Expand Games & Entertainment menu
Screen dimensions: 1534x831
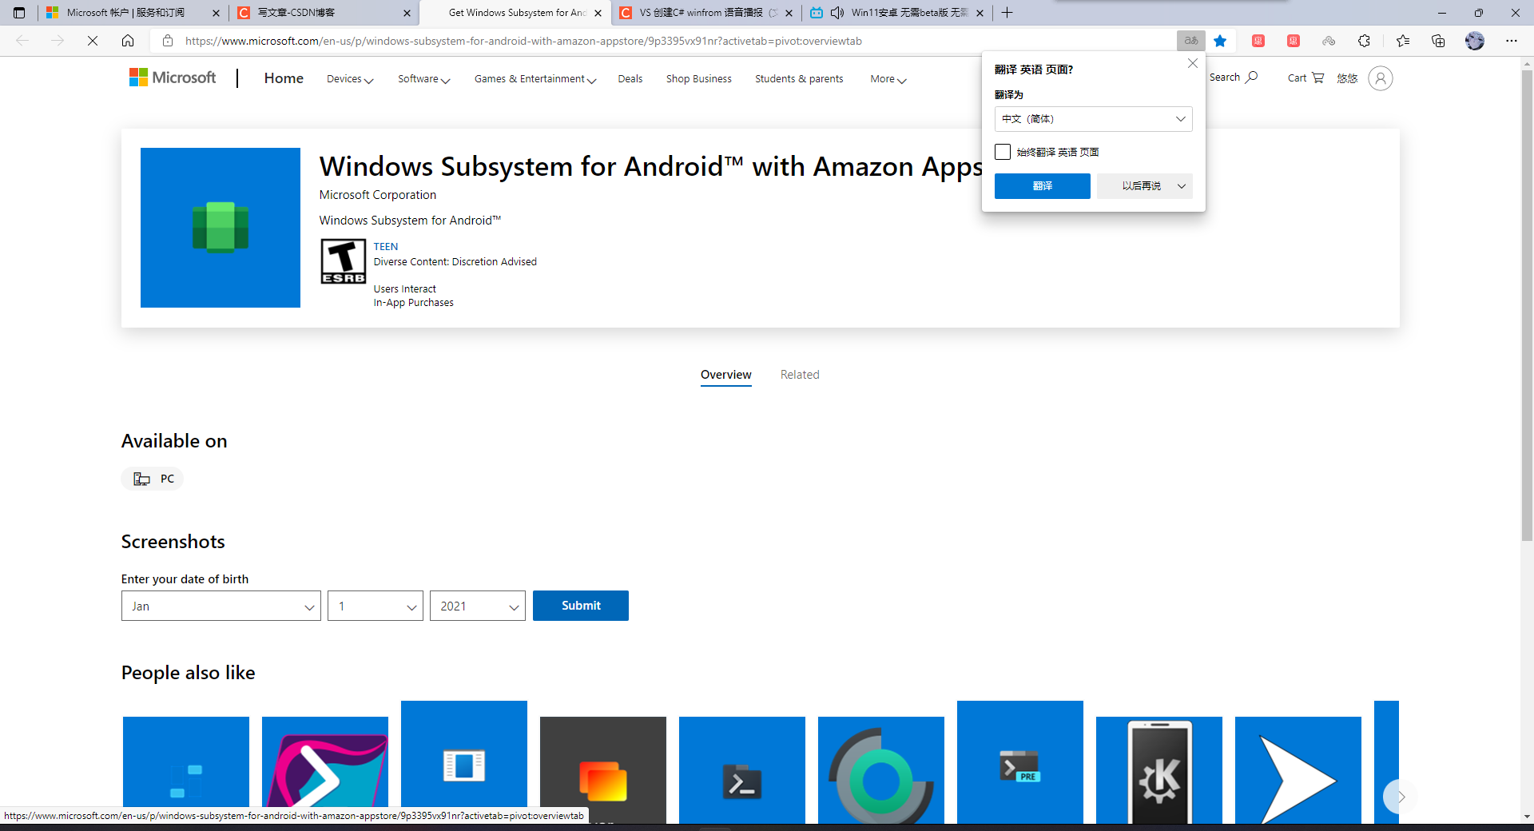point(535,79)
